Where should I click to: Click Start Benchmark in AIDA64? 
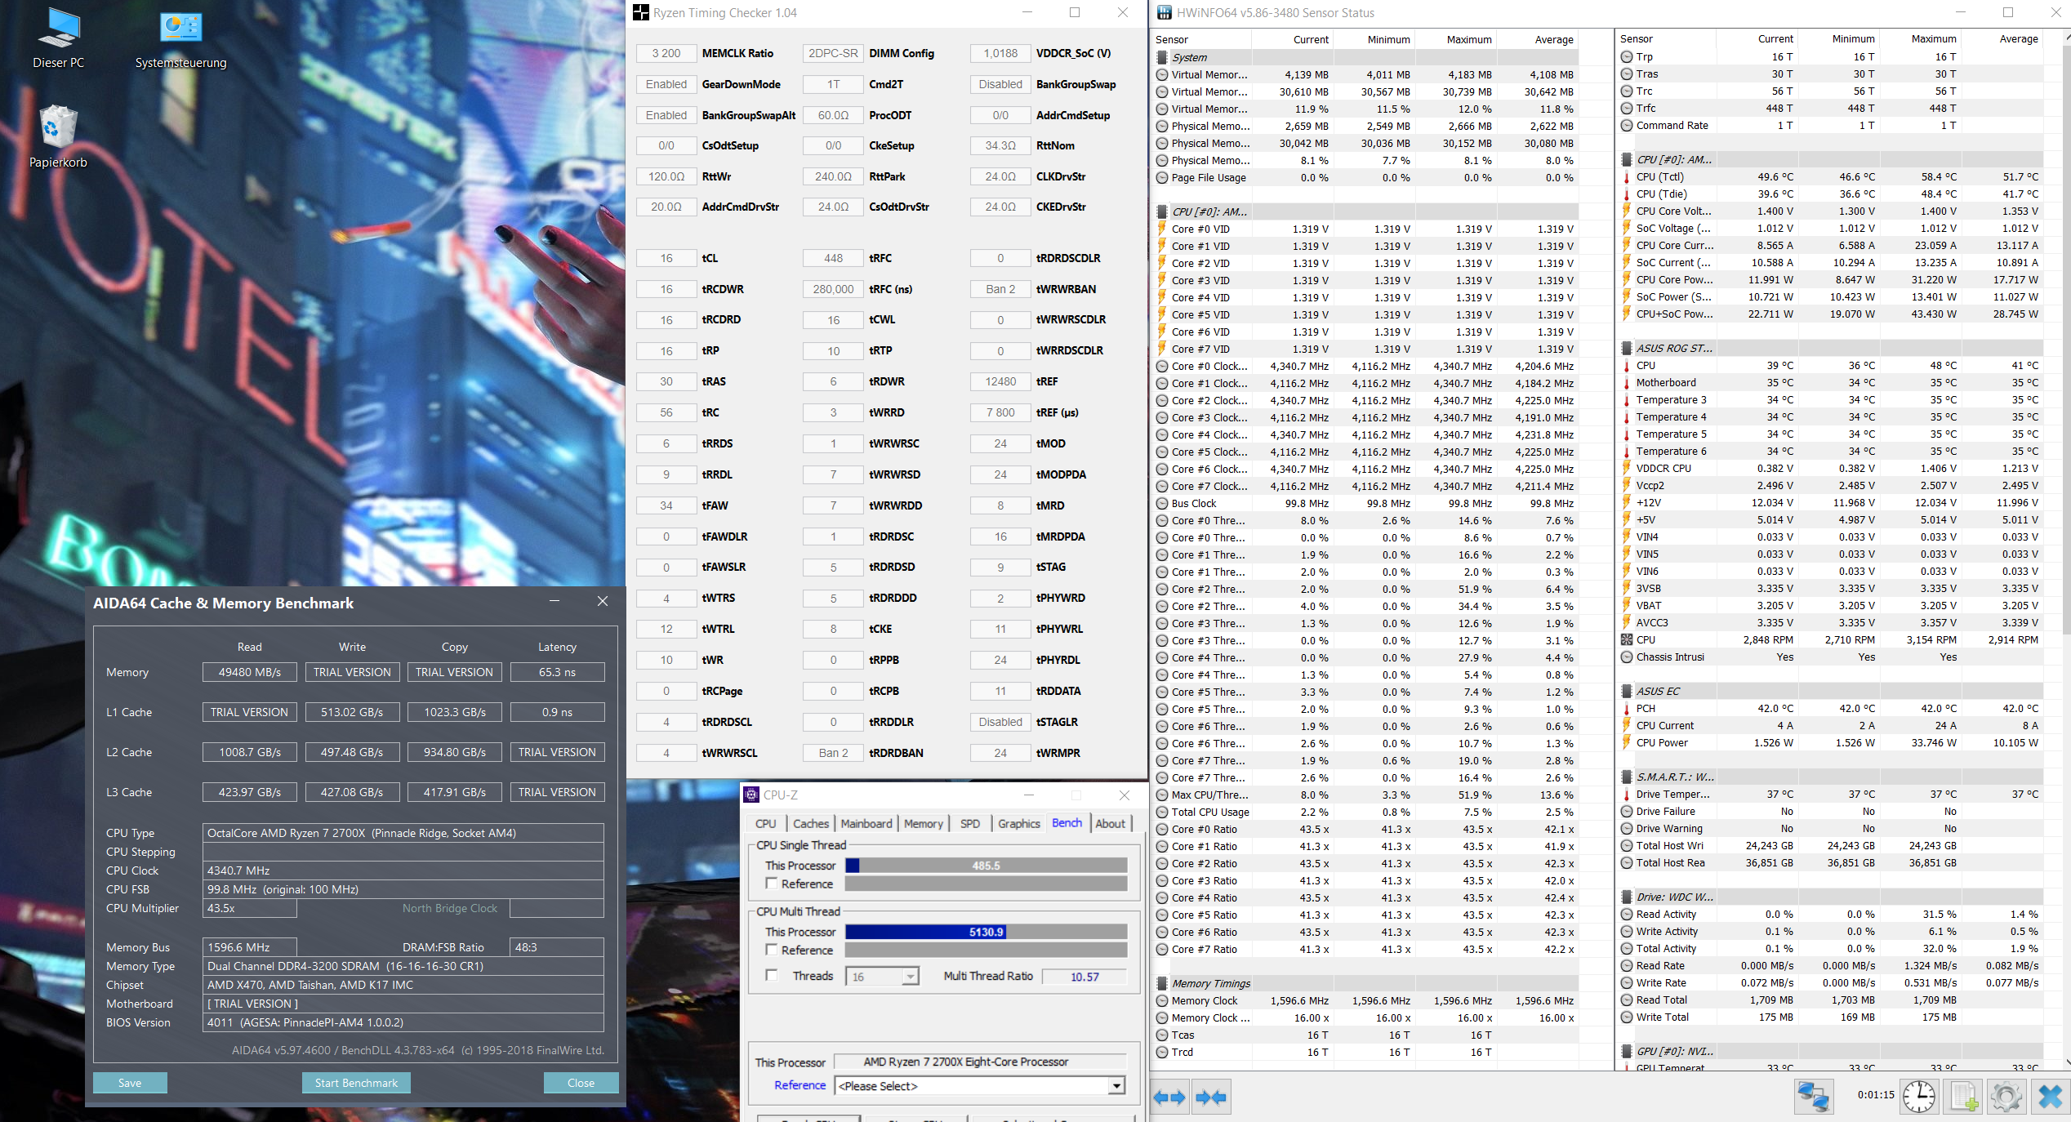point(356,1083)
